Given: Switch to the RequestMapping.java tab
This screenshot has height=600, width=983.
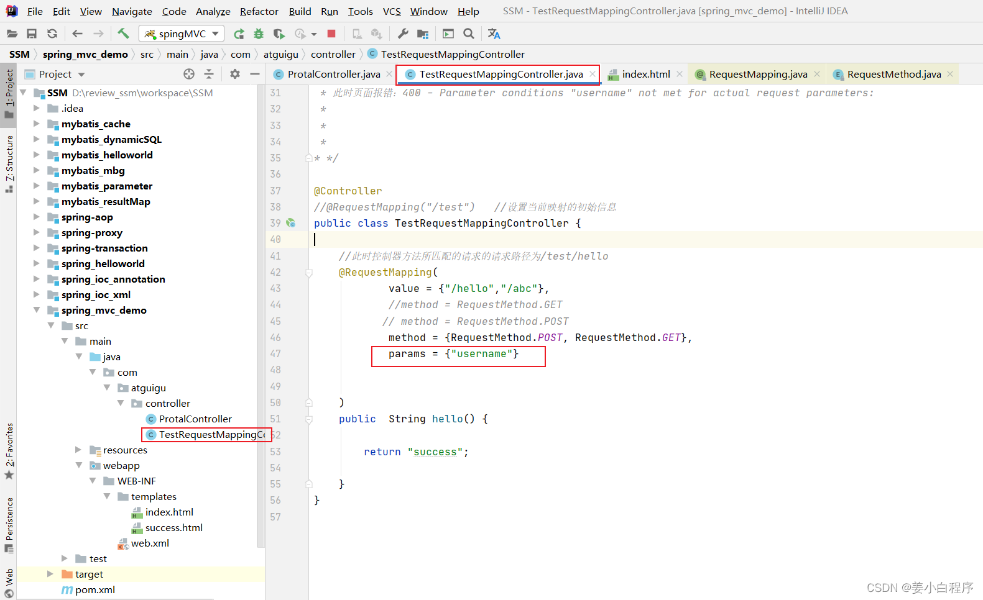Looking at the screenshot, I should (757, 74).
